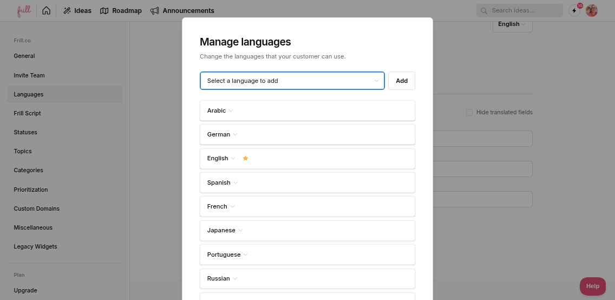Click 'Change the languages that your customer can use.' text
Viewport: 615px width, 300px height.
(x=273, y=56)
